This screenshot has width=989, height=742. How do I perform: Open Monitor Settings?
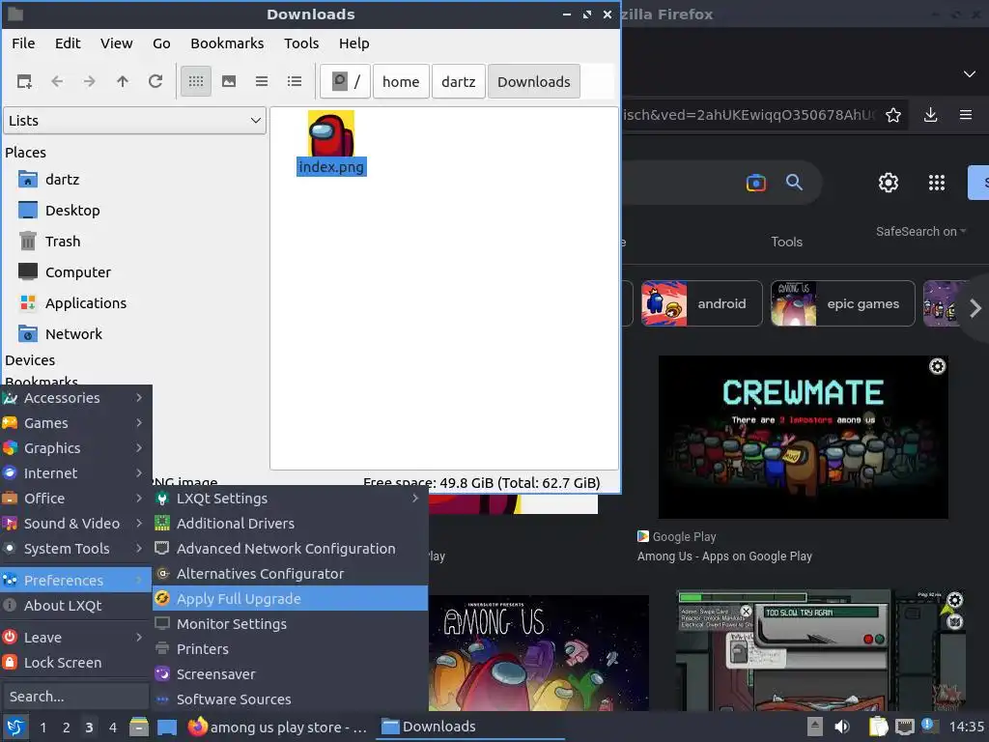[x=290, y=624]
